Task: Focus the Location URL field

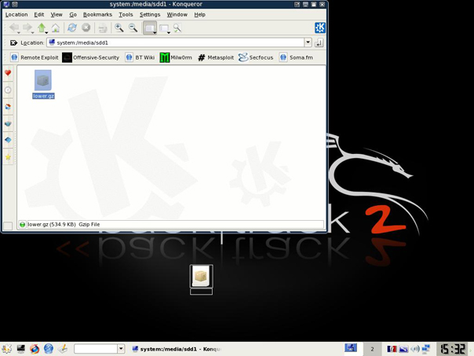Action: tap(175, 42)
